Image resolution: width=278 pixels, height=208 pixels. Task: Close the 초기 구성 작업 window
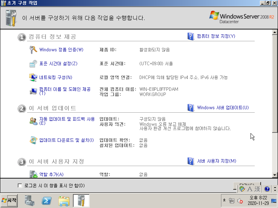[x=275, y=3]
